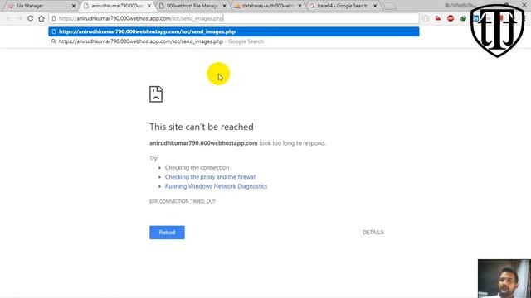Open the DETAILS link on the error page
531x298 pixels.
(373, 233)
